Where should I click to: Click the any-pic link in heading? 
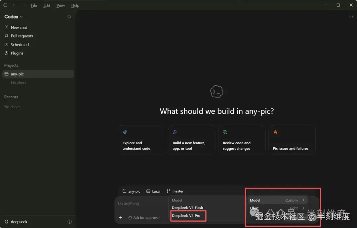(259, 111)
